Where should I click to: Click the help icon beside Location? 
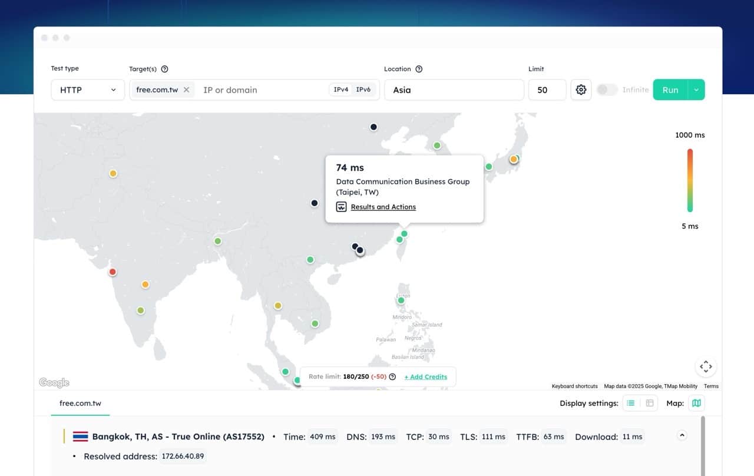coord(419,69)
